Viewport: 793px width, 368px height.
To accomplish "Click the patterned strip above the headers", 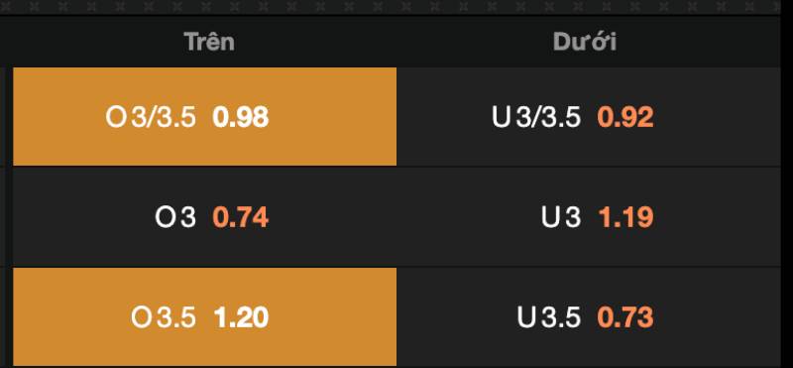I will pyautogui.click(x=391, y=7).
